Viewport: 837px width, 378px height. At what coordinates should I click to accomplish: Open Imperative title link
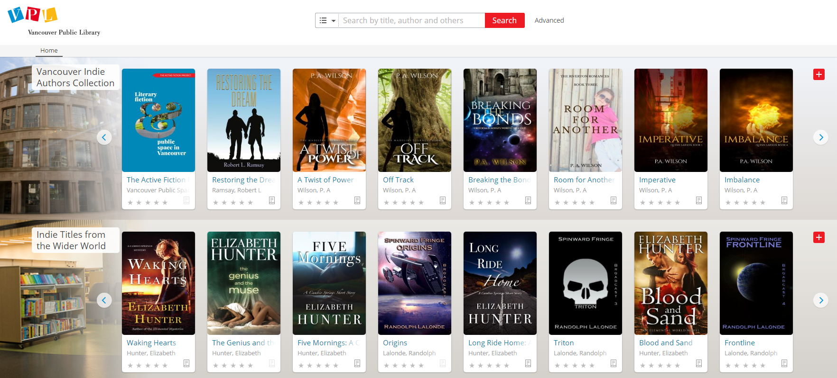coord(657,180)
